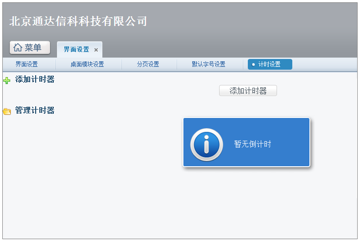
Task: Click the 管理计时器 section heading
Action: coord(35,111)
